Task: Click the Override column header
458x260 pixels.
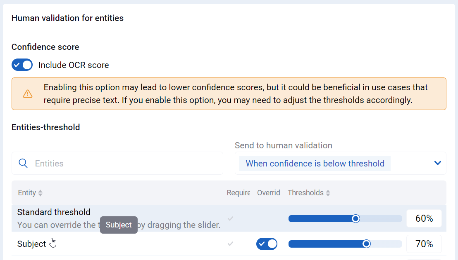Action: pos(268,193)
